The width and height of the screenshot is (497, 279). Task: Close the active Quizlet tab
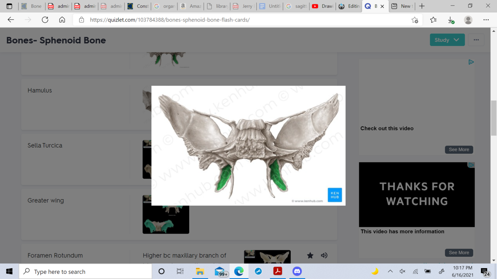382,6
